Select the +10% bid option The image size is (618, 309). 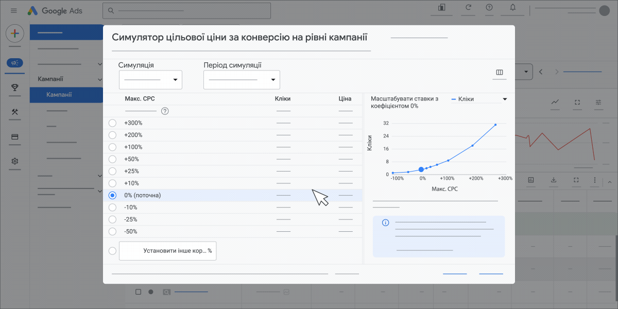(x=112, y=183)
